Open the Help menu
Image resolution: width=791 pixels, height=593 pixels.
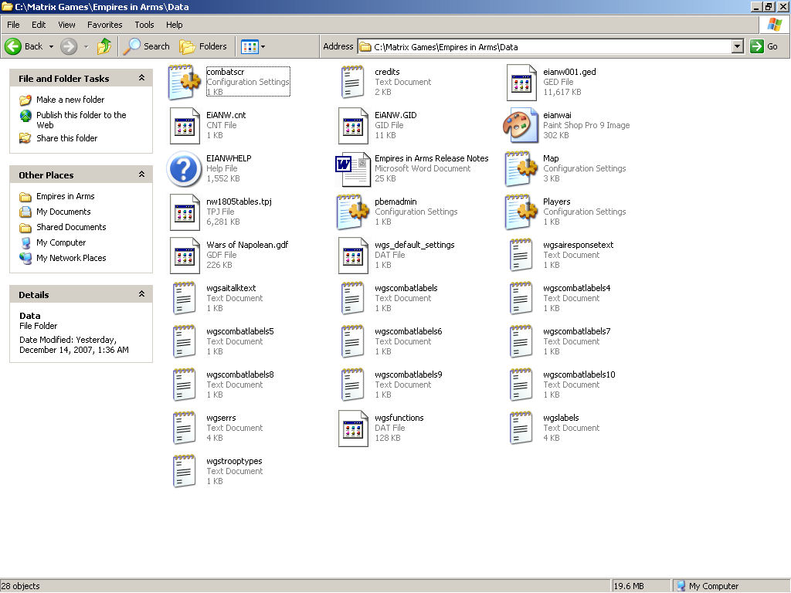tap(174, 25)
